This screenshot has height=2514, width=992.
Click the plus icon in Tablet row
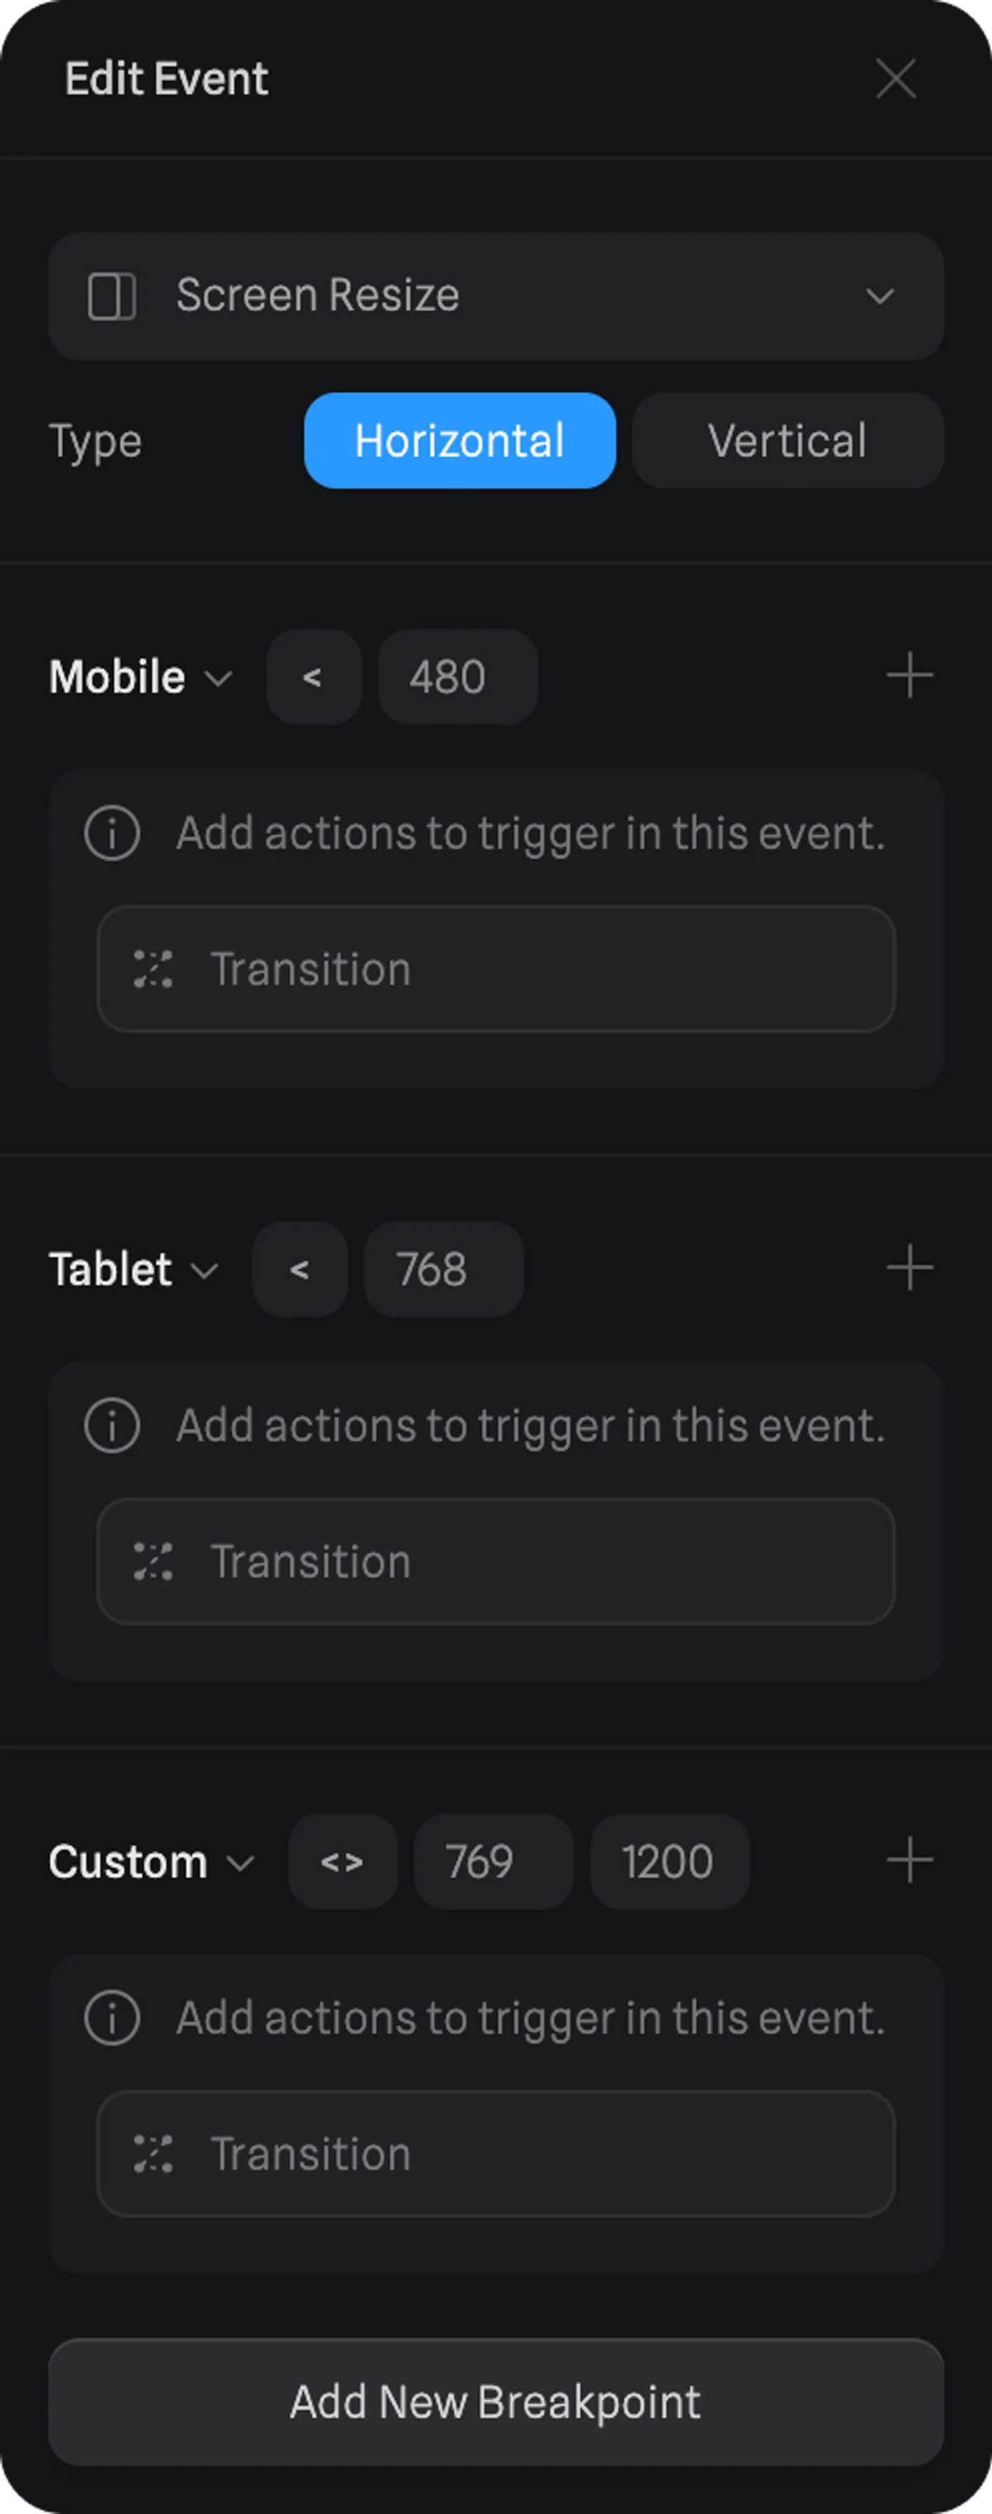pos(909,1269)
